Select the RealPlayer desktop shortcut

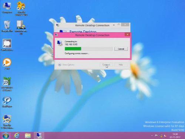coord(7,102)
